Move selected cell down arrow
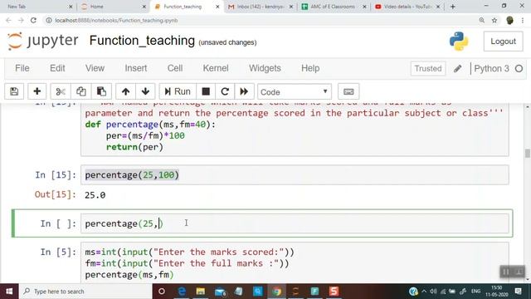Screen dimensions: 531x299 (146, 91)
